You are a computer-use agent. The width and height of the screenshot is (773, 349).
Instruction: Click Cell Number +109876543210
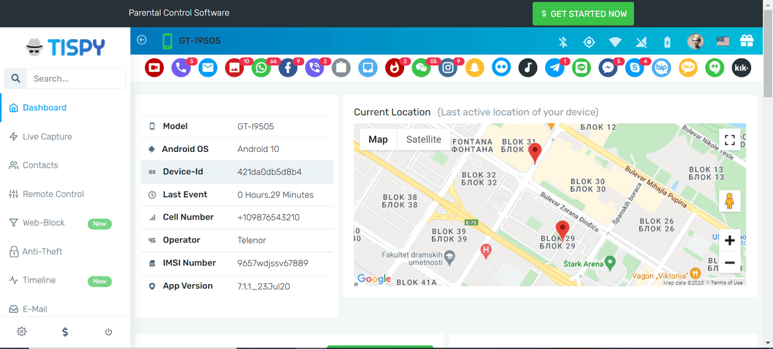tap(268, 218)
